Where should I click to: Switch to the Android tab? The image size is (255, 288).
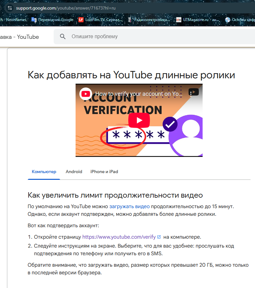click(x=74, y=172)
